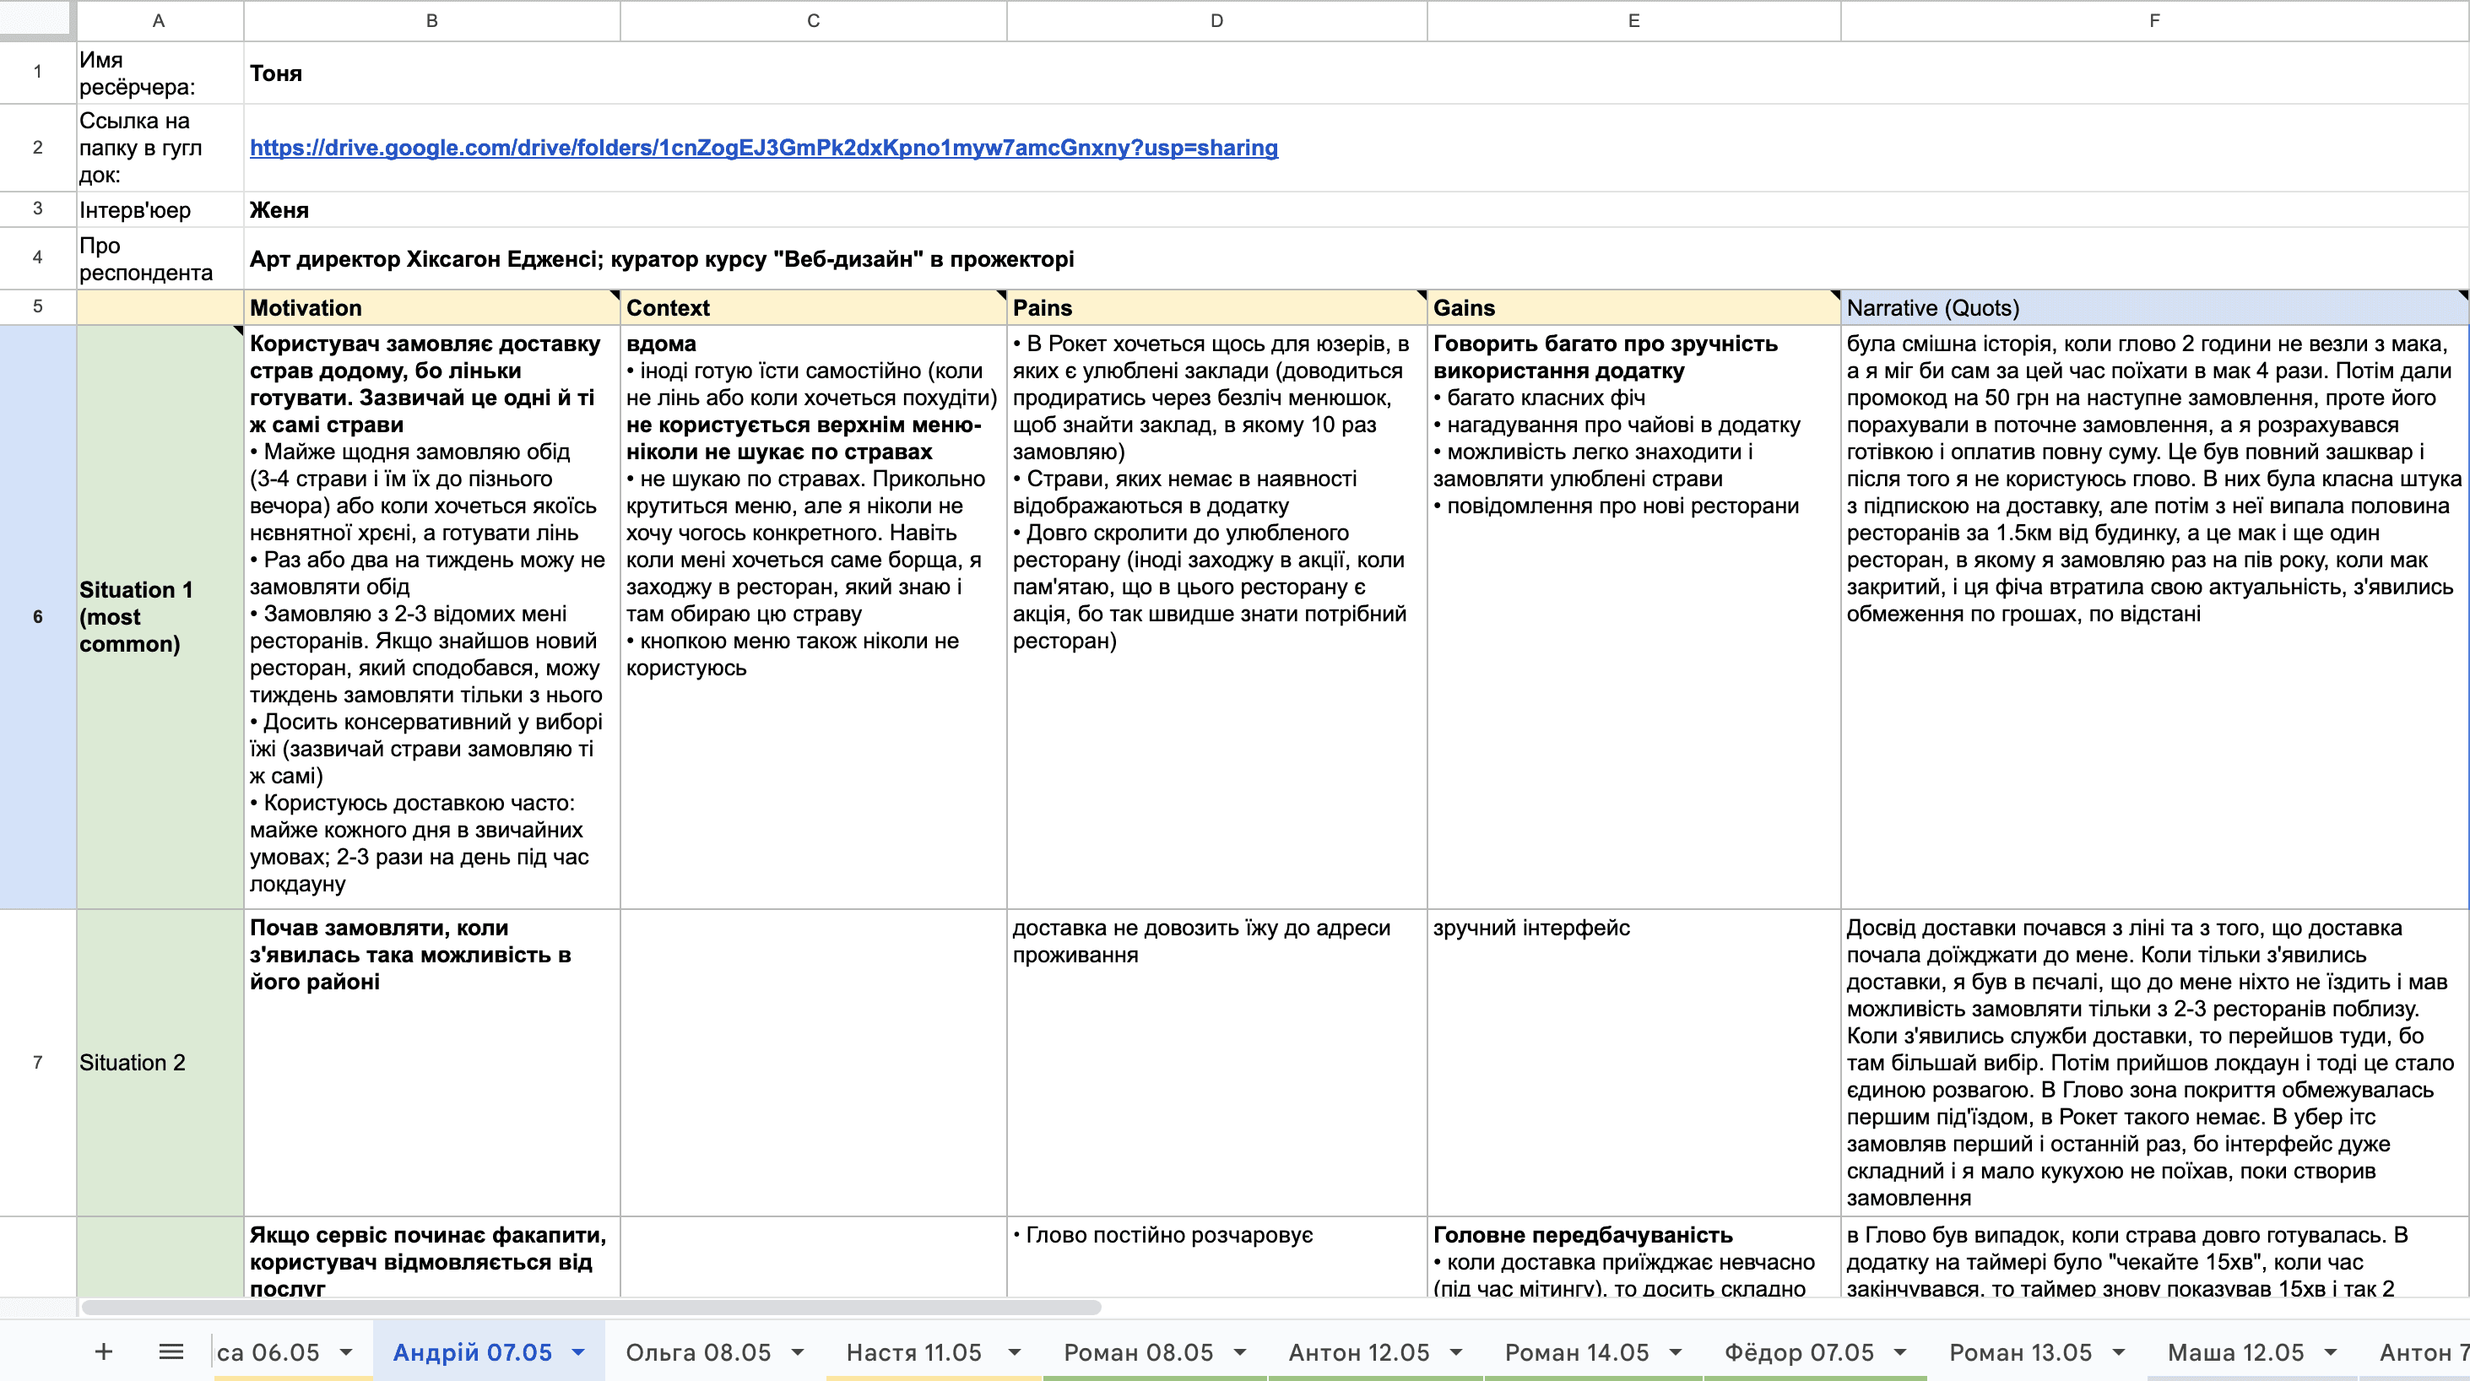Open the Google Drive folder link
2470x1381 pixels.
point(763,148)
